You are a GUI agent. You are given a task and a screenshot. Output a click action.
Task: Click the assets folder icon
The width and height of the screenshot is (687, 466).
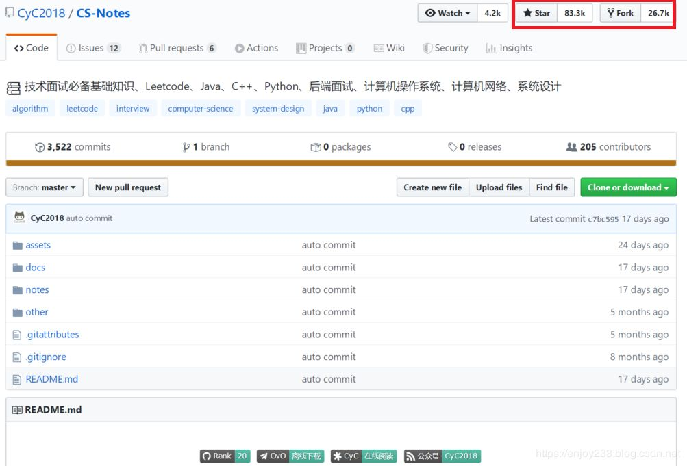(18, 246)
